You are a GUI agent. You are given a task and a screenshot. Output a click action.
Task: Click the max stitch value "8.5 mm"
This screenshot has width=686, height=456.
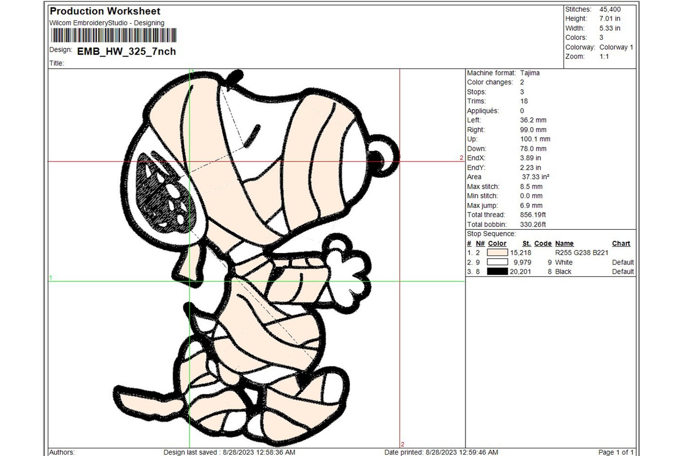531,186
